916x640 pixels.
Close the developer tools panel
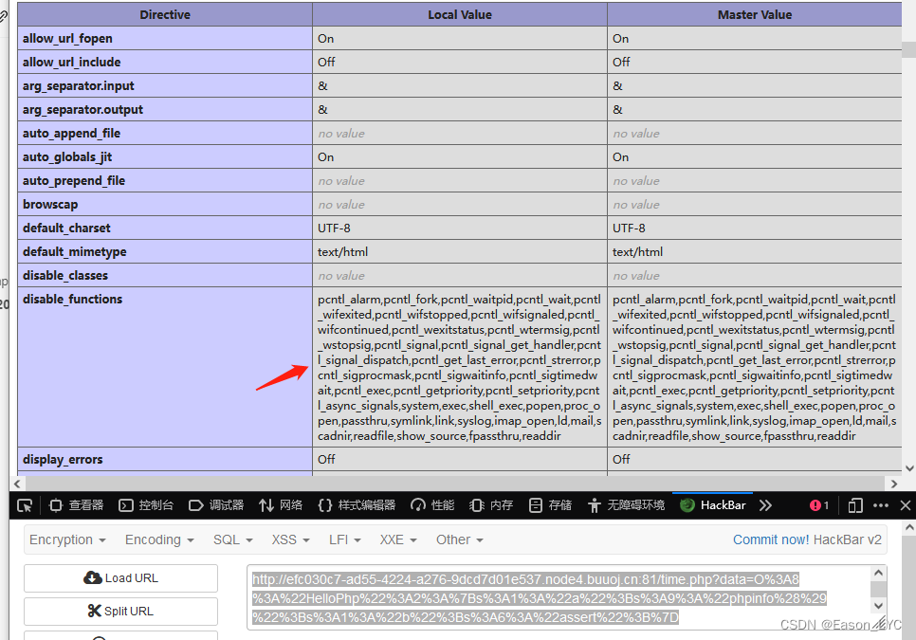pos(906,505)
